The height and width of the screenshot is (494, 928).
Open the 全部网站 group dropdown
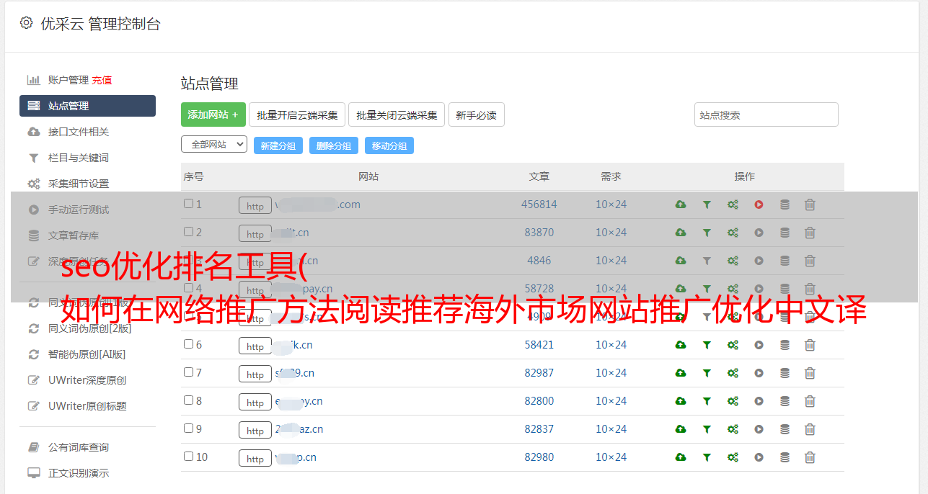[214, 145]
